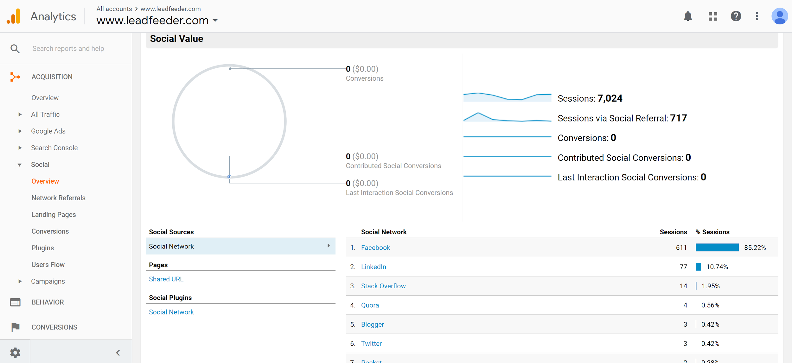Click the Stack Overflow network link
Viewport: 792px width, 363px height.
point(383,286)
